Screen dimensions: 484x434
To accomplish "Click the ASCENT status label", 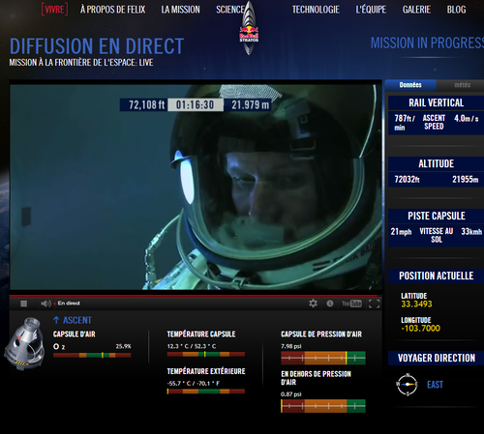I will pos(77,320).
